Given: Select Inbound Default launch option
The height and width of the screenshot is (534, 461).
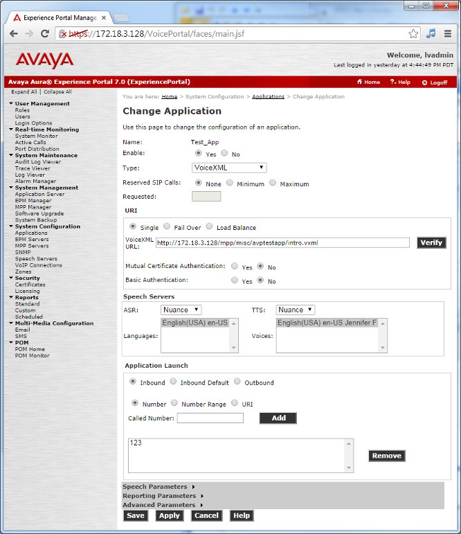Looking at the screenshot, I should [x=173, y=381].
